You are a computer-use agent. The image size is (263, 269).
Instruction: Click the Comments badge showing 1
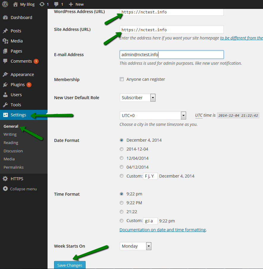click(x=36, y=61)
